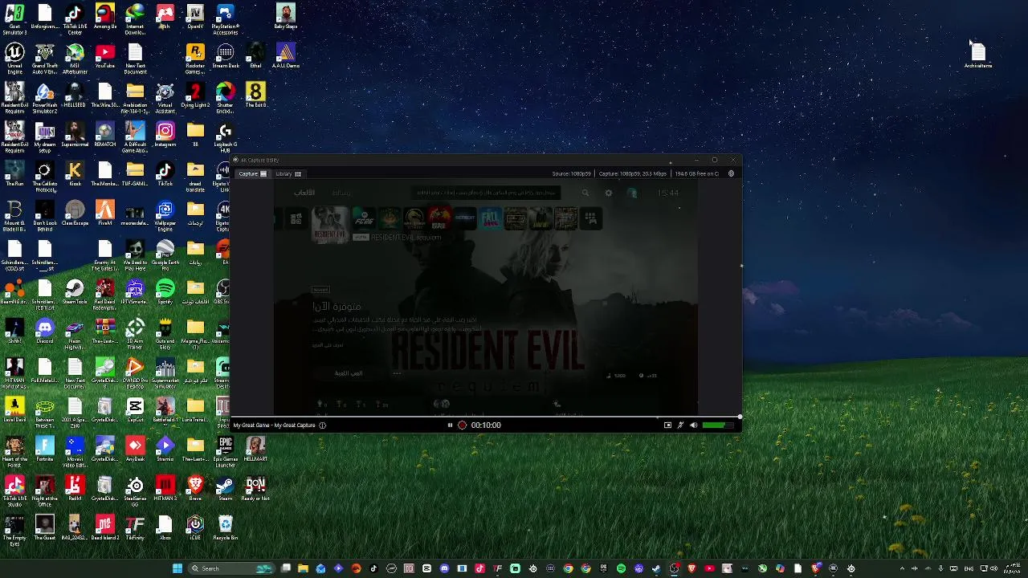The width and height of the screenshot is (1028, 578).
Task: Open the FiveM desktop shortcut
Action: tap(104, 214)
